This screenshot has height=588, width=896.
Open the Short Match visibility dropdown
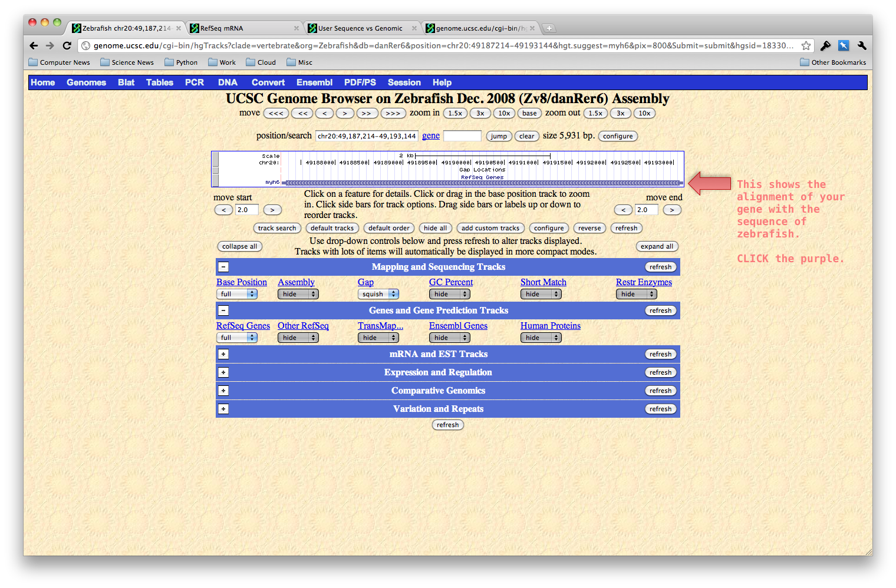[x=541, y=294]
